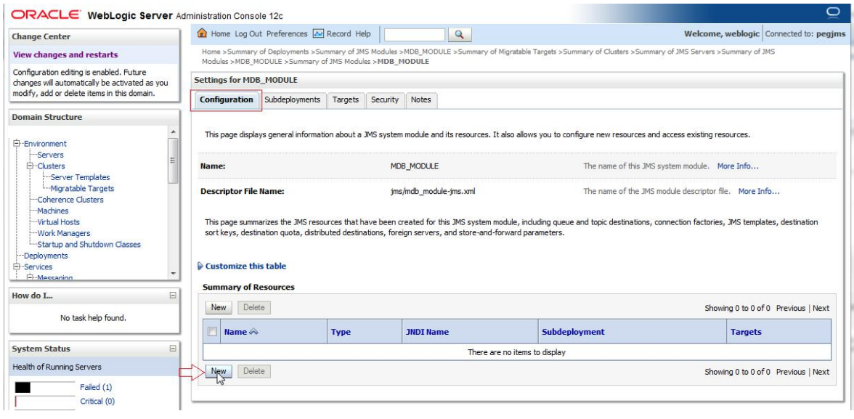Screen dimensions: 854x419
Task: Open Servers in Domain Structure
Action: [50, 155]
